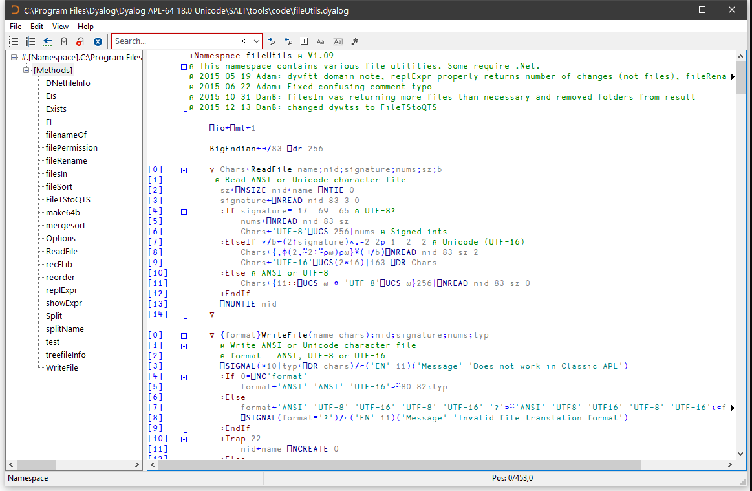Click the tree view outline toolbar icon
752x491 pixels.
(30, 41)
